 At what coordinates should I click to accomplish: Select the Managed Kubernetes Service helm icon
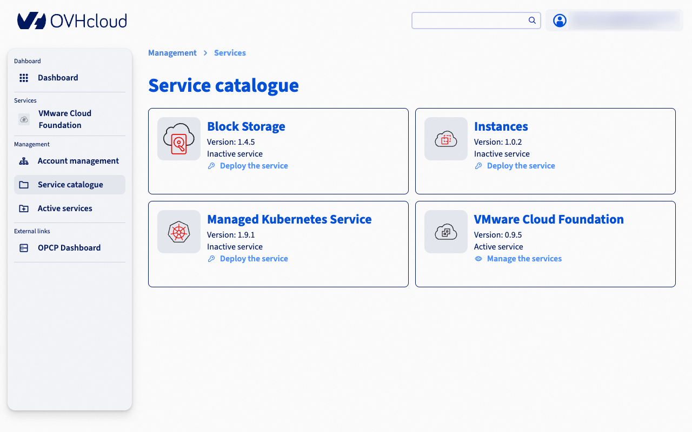(x=178, y=232)
